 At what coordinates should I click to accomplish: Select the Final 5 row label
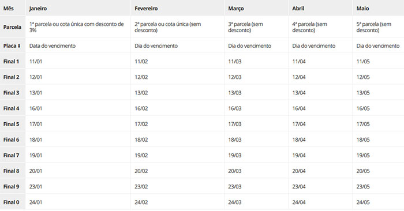click(x=11, y=124)
